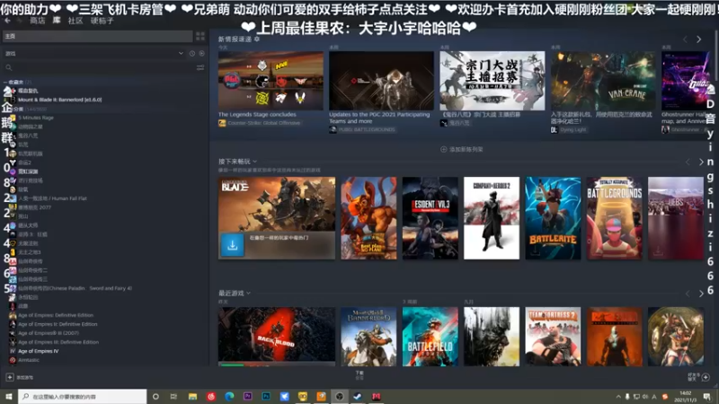Open Dying Light Van Crane news card
The width and height of the screenshot is (719, 404).
coord(603,81)
